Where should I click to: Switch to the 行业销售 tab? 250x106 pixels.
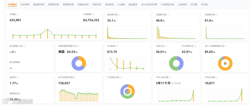tap(25, 5)
